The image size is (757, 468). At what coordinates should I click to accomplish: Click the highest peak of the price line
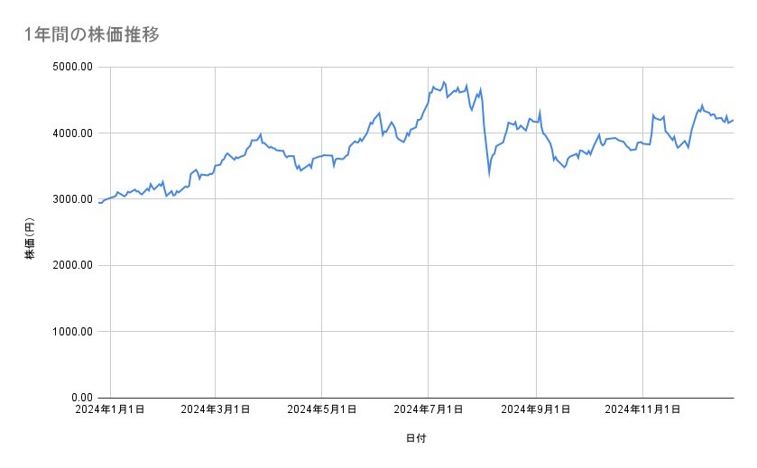(x=444, y=82)
